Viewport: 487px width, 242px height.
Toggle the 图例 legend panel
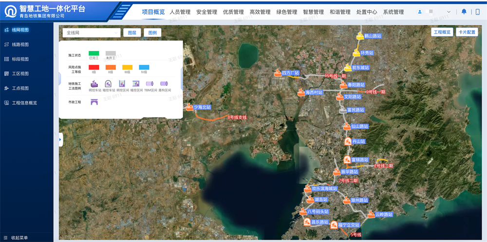pos(152,33)
